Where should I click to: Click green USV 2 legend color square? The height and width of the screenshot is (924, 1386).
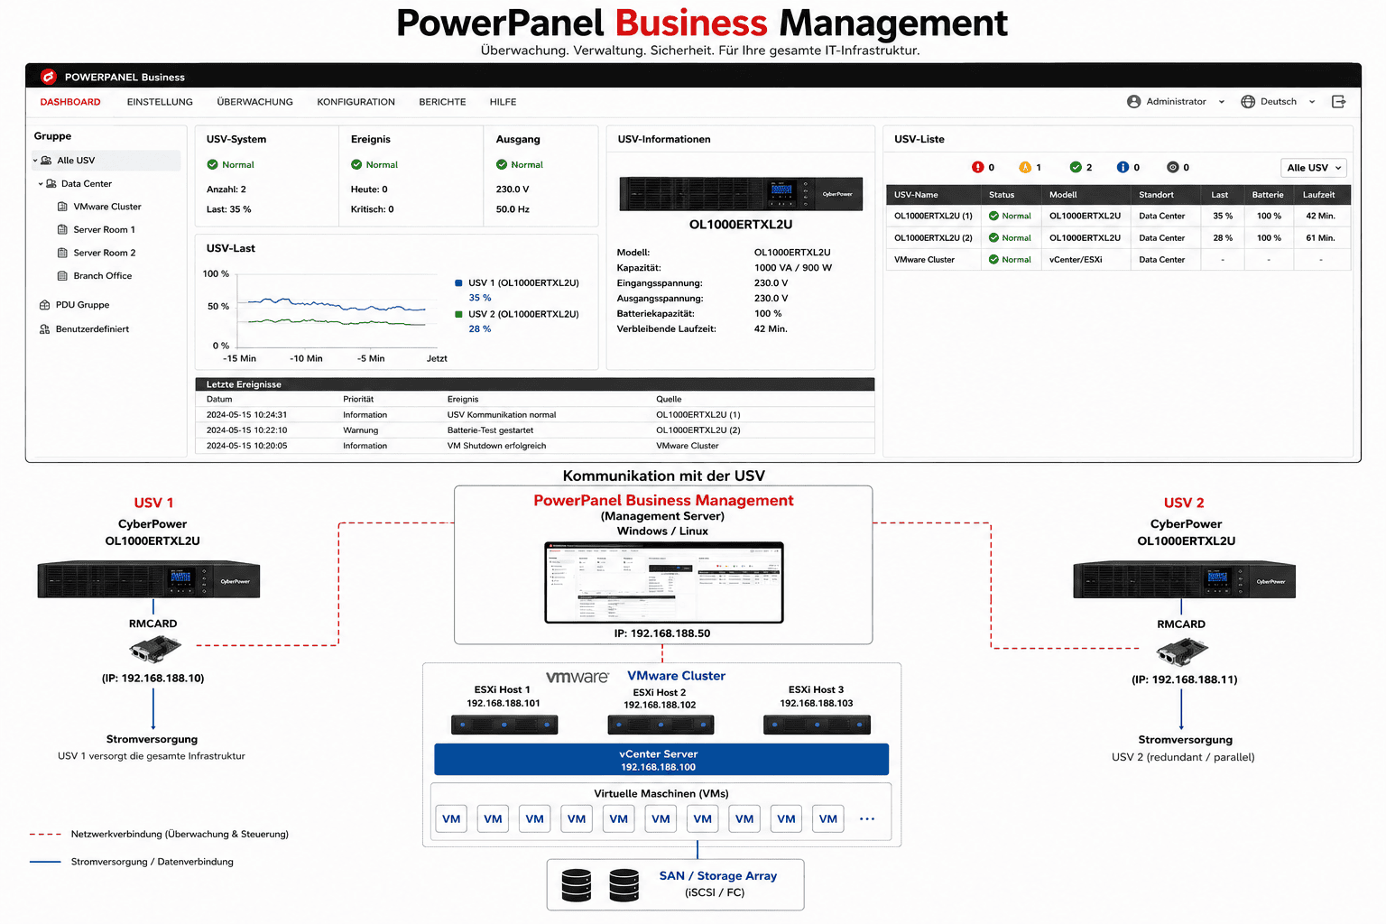click(x=458, y=315)
